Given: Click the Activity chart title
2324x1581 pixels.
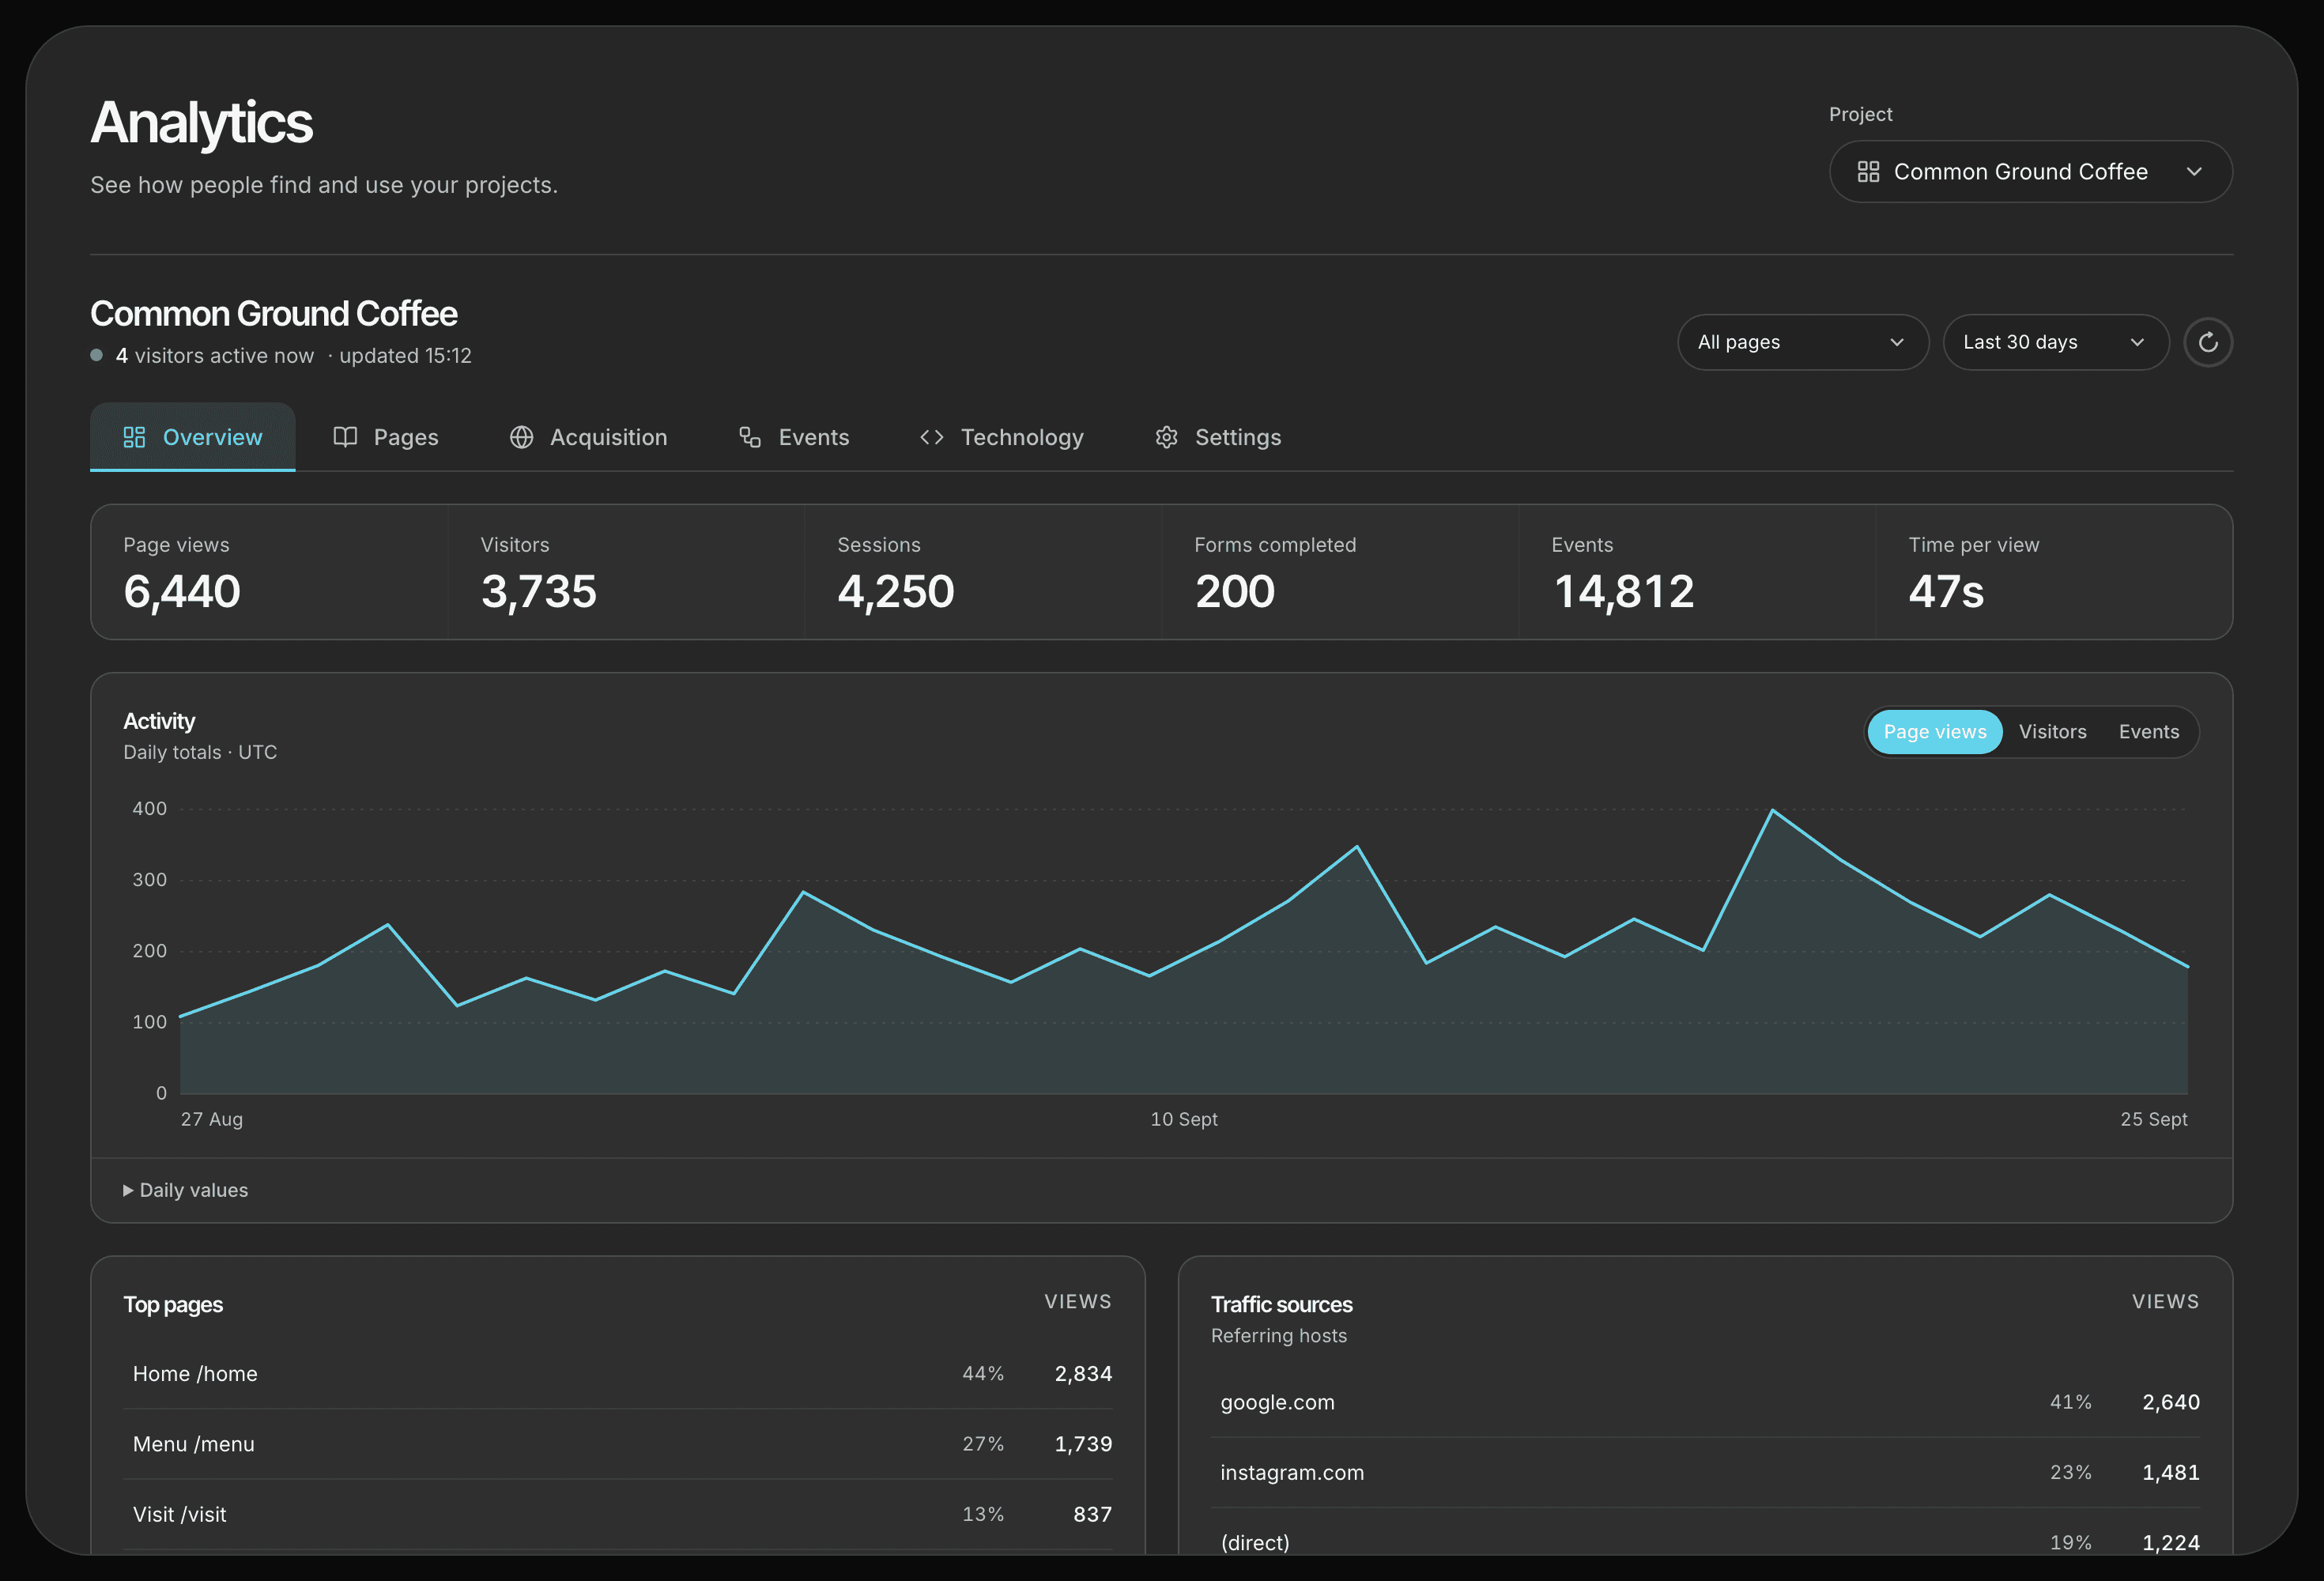Looking at the screenshot, I should (159, 721).
